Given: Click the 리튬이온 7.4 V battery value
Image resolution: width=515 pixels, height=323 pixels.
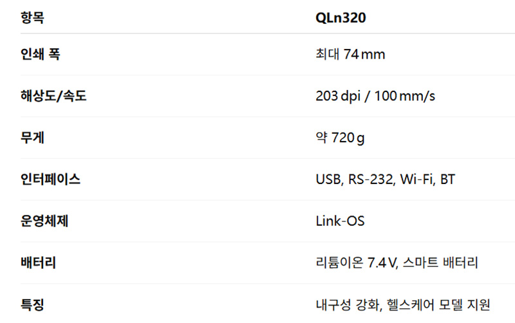Looking at the screenshot, I should (x=355, y=263).
